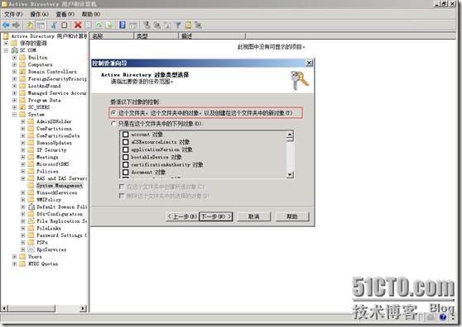Toggle the Show/Hide Console Tree toolbar icon

coord(41,26)
